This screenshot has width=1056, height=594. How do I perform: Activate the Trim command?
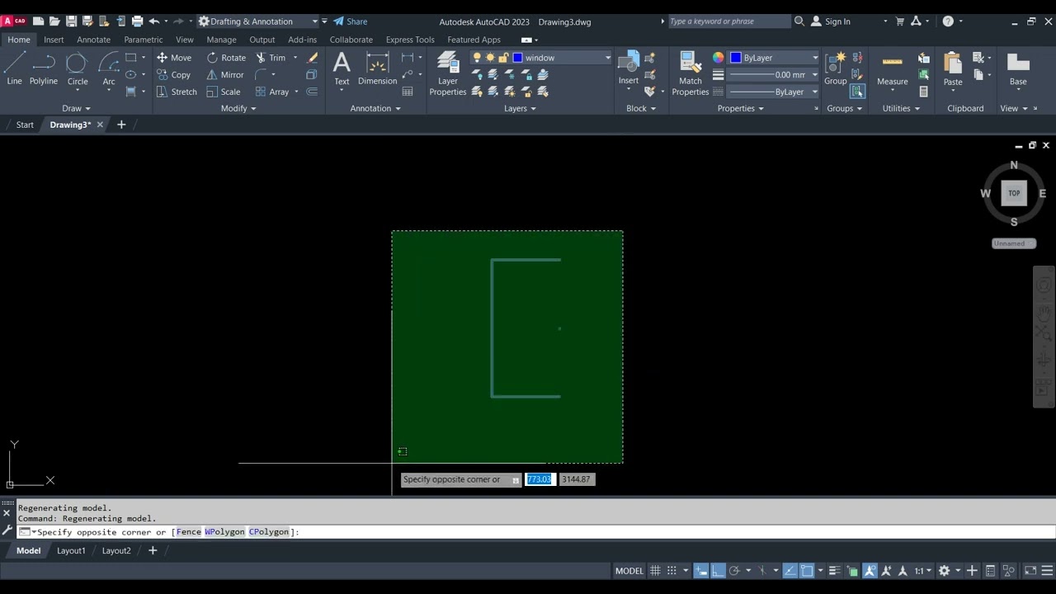pyautogui.click(x=270, y=58)
